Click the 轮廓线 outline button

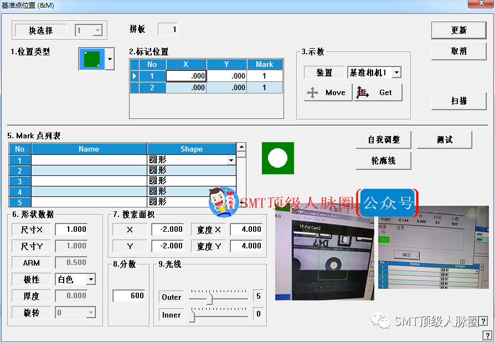384,160
